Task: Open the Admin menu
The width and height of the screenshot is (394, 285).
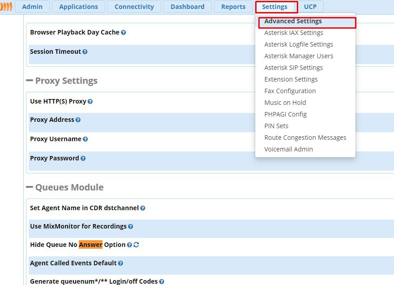Action: (32, 7)
